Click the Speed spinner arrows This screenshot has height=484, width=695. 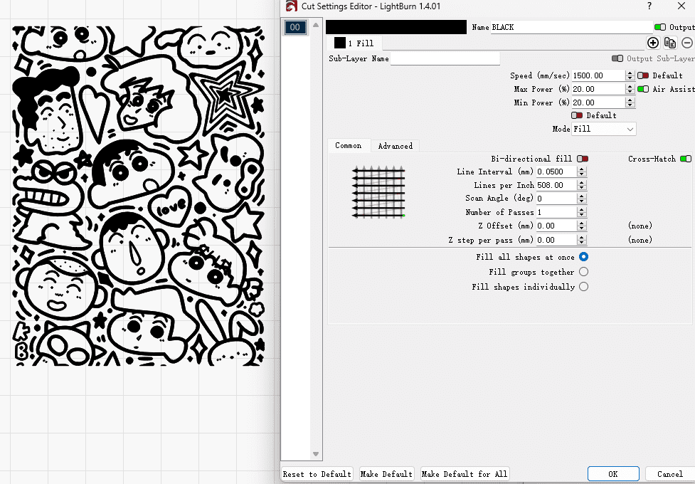point(630,75)
